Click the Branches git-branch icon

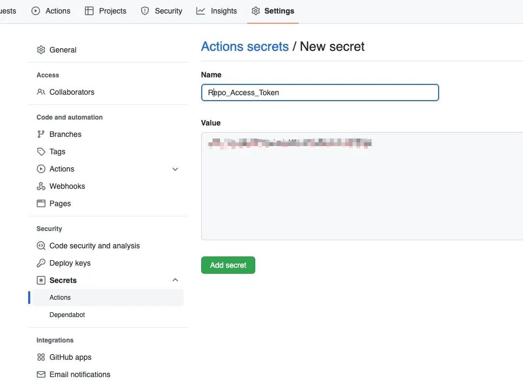(x=41, y=134)
